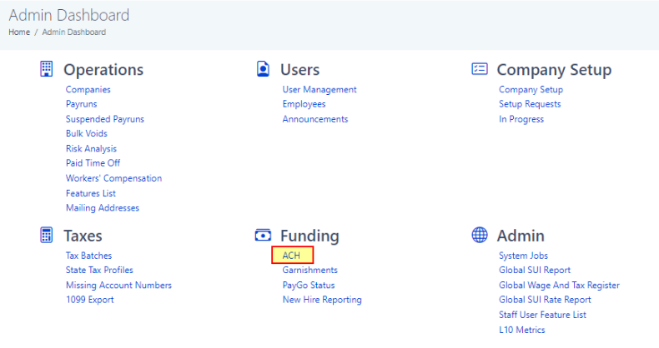
Task: Open Mailing Addresses
Action: click(103, 208)
